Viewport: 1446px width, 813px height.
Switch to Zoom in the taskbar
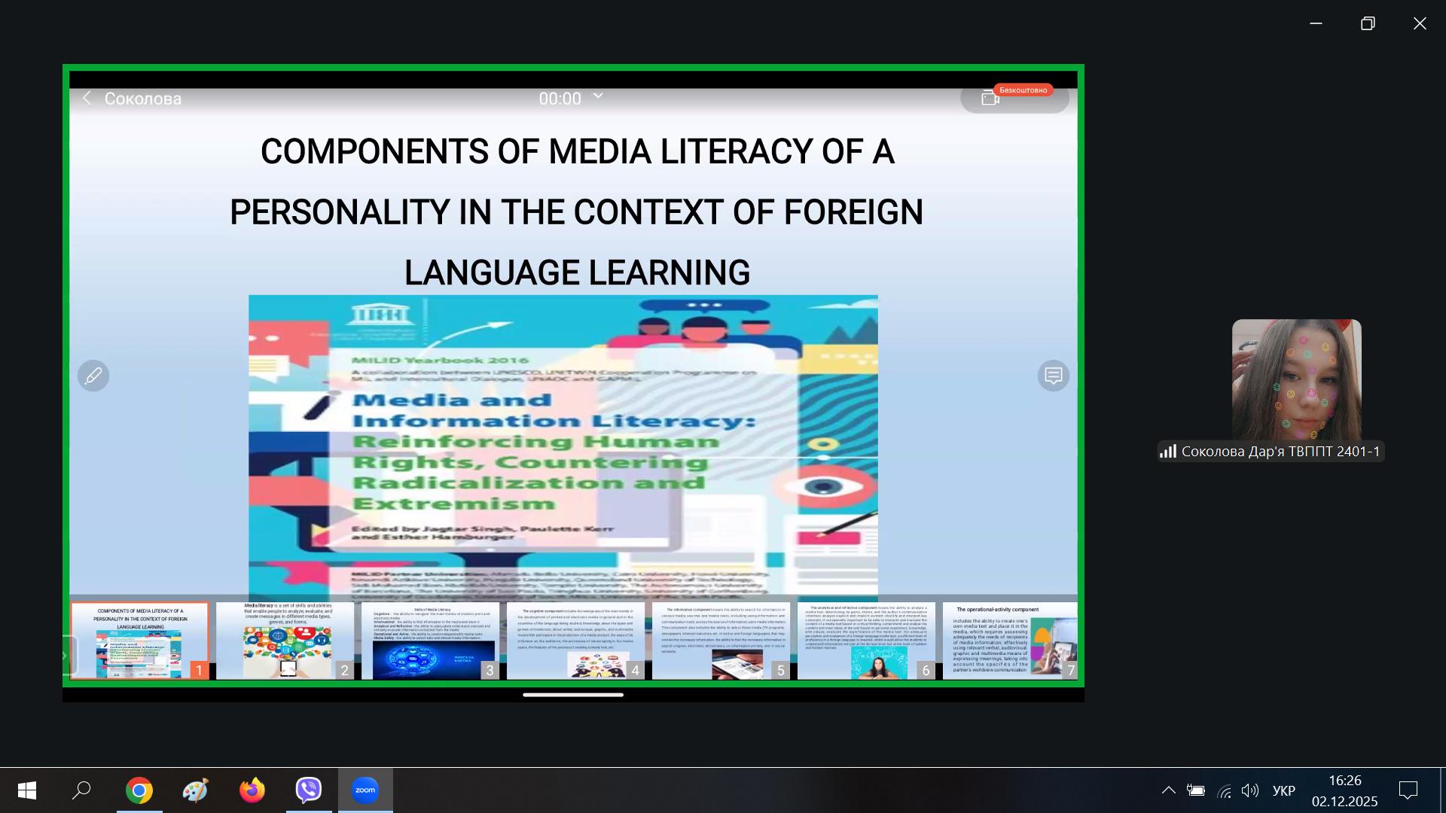(365, 790)
